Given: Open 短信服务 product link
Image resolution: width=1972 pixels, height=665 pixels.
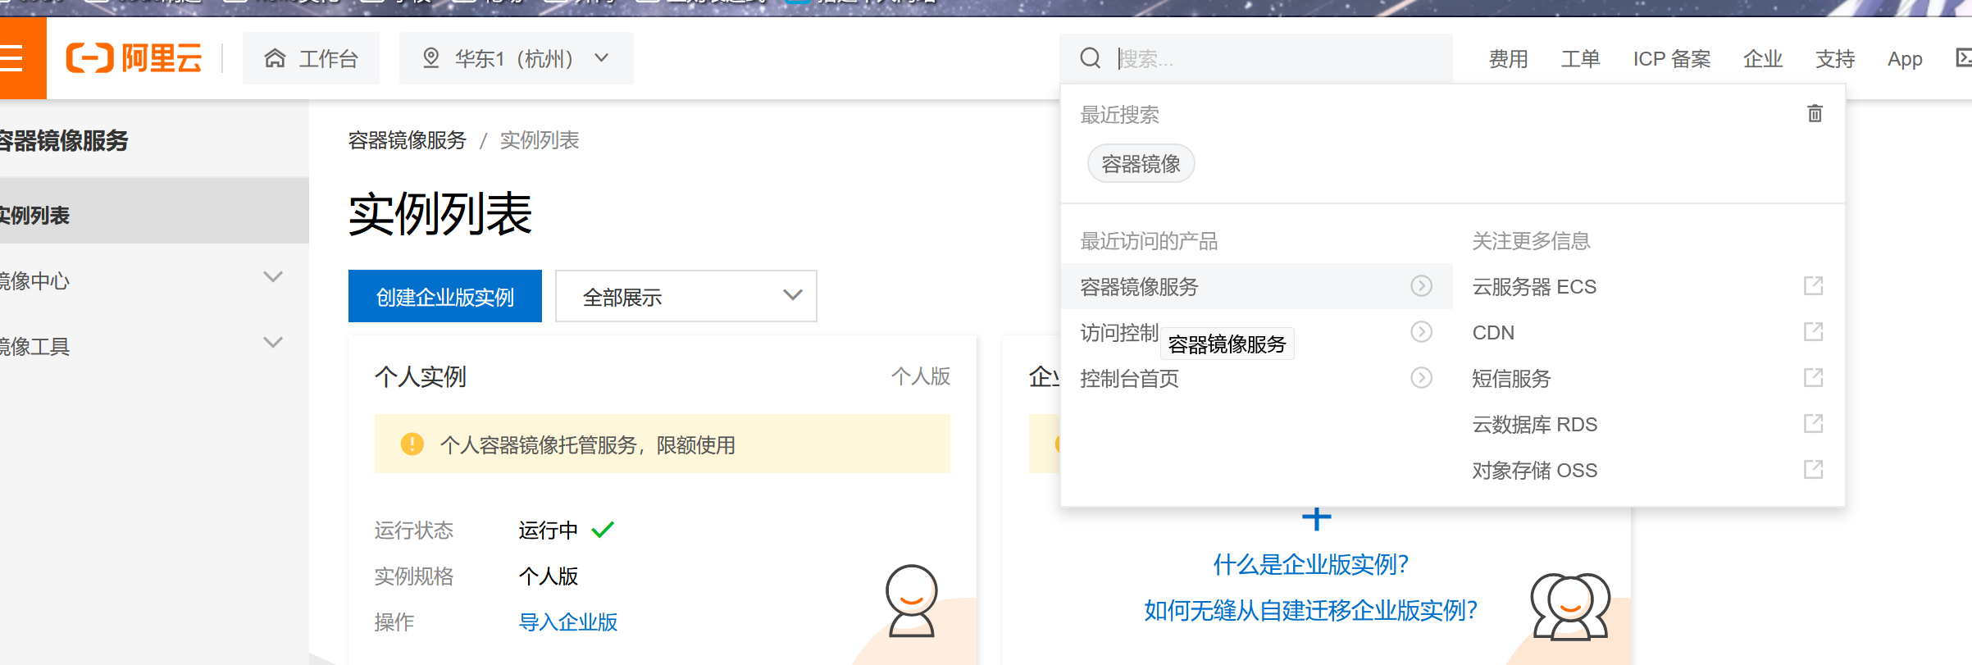Looking at the screenshot, I should (1511, 378).
